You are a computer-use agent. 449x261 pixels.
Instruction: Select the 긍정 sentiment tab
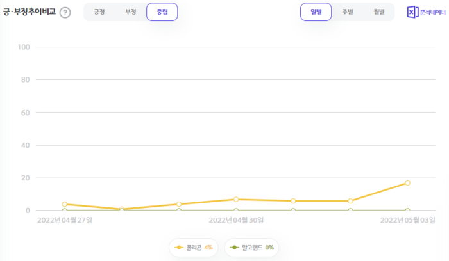[x=99, y=12]
